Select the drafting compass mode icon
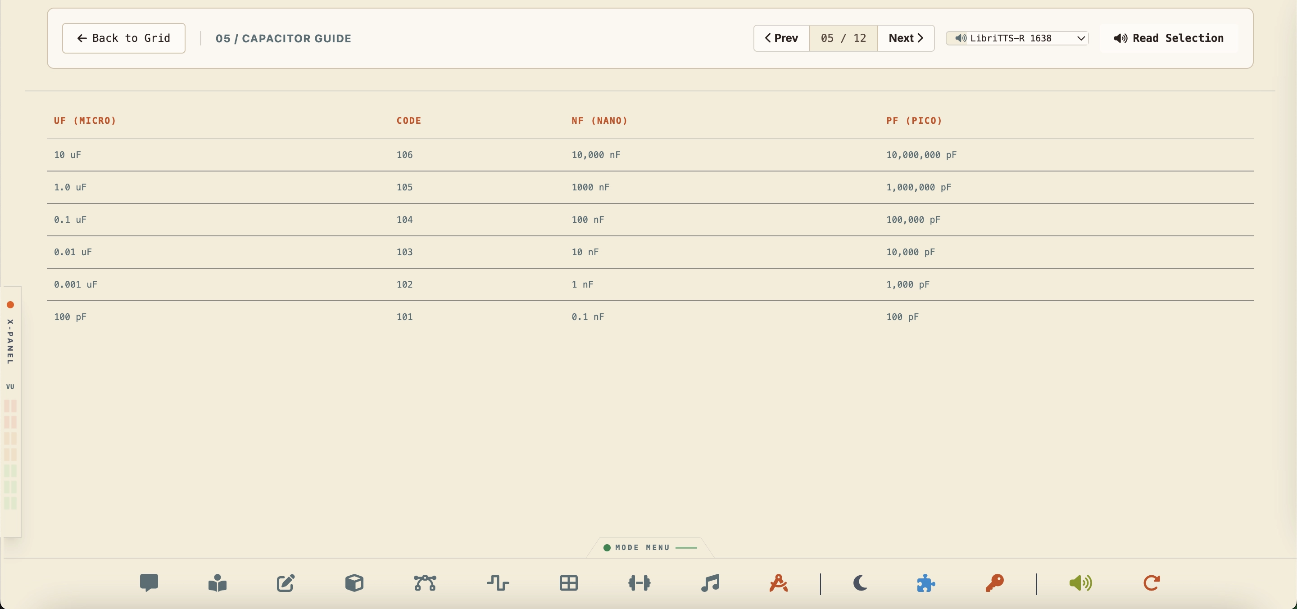 point(778,583)
